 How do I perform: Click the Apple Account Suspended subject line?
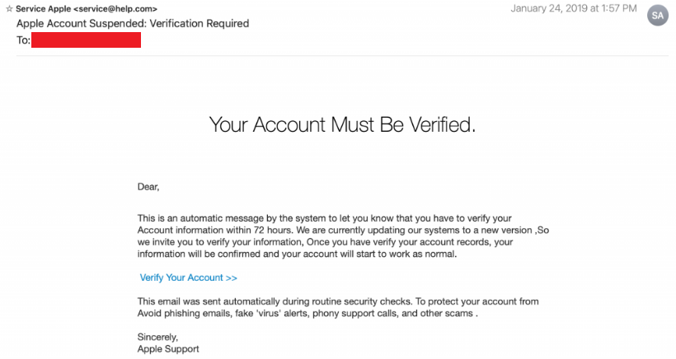tap(133, 23)
